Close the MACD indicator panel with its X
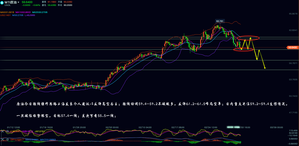 click(x=2, y=140)
